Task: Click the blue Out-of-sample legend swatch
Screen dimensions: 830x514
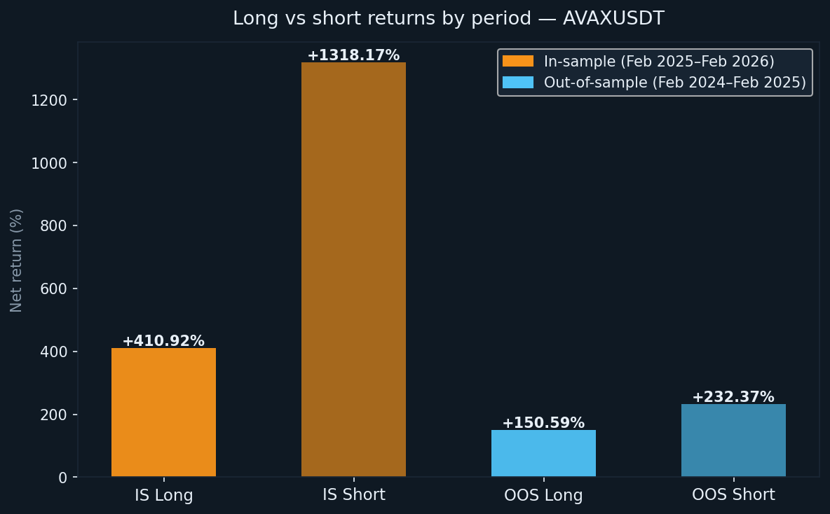Action: click(x=517, y=83)
